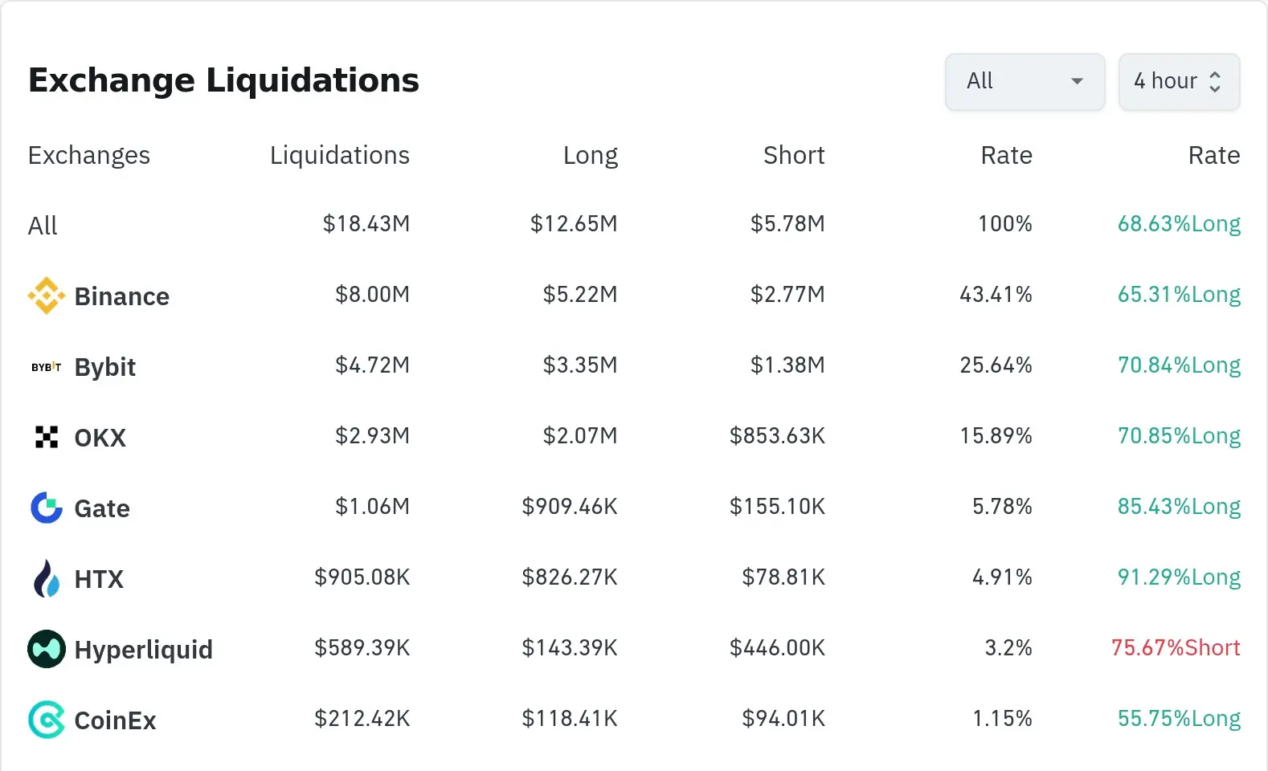This screenshot has width=1268, height=771.
Task: Open the Binance exchange name link
Action: tap(121, 296)
